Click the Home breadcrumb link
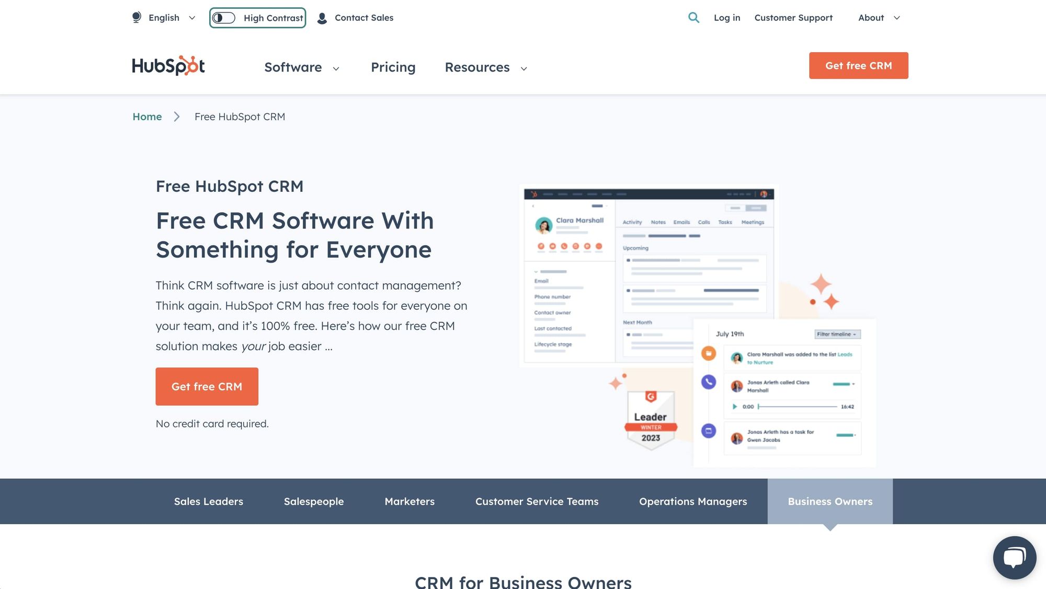1046x589 pixels. click(146, 116)
